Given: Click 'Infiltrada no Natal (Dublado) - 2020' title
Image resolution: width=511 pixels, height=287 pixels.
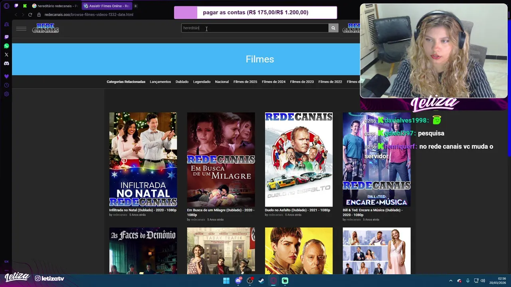Looking at the screenshot, I should pyautogui.click(x=143, y=210).
